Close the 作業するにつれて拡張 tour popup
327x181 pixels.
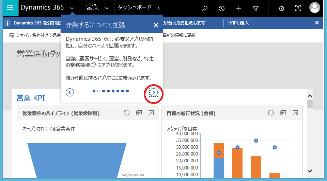pyautogui.click(x=156, y=25)
